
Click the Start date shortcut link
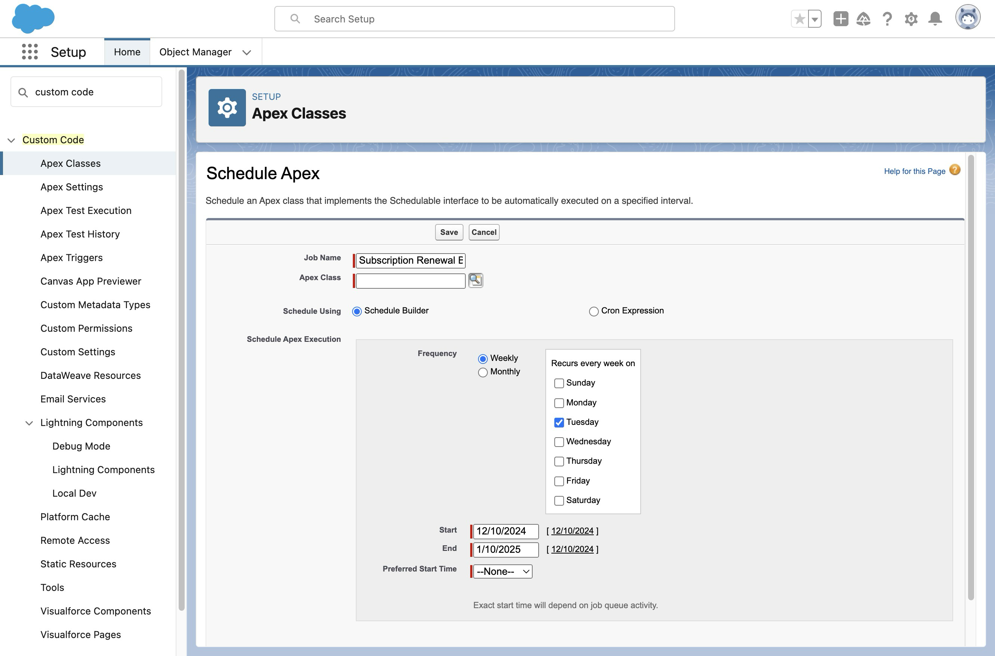click(572, 531)
